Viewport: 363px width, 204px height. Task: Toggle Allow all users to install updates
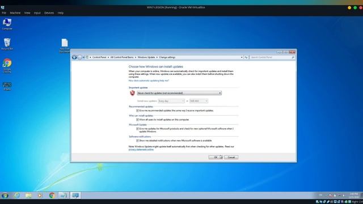(137, 120)
